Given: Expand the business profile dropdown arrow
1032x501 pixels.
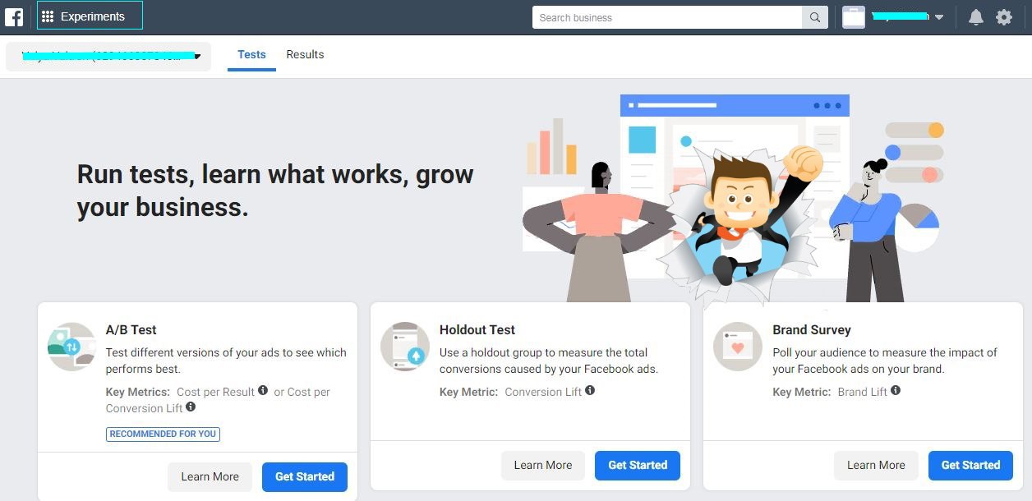Looking at the screenshot, I should [x=939, y=17].
